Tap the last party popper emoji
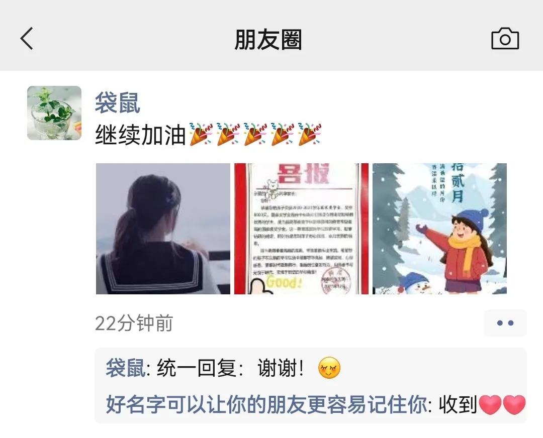 point(310,134)
